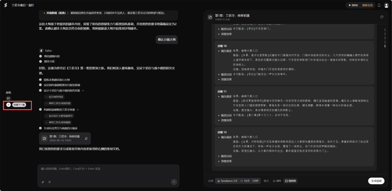The width and height of the screenshot is (392, 191).
Task: Open the 第1集 document card in chat
Action: 65,138
